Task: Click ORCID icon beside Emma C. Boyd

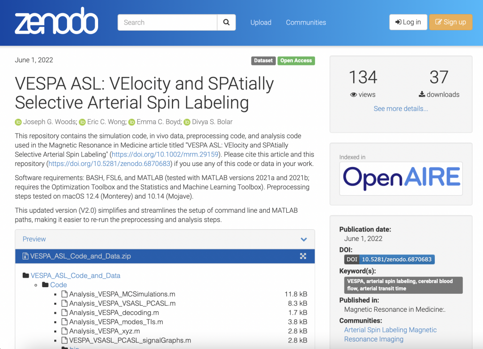Action: 132,122
